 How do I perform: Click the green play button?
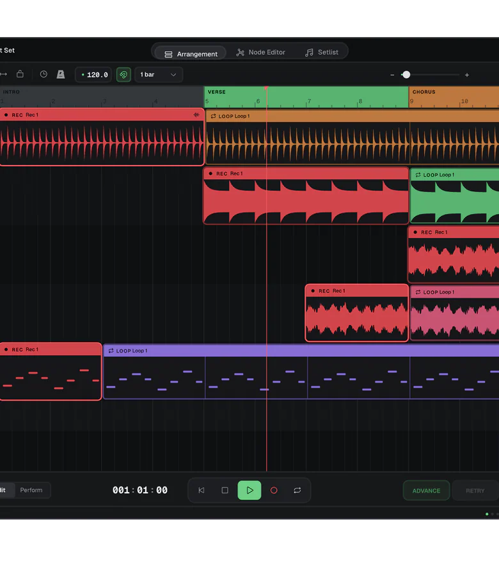249,490
